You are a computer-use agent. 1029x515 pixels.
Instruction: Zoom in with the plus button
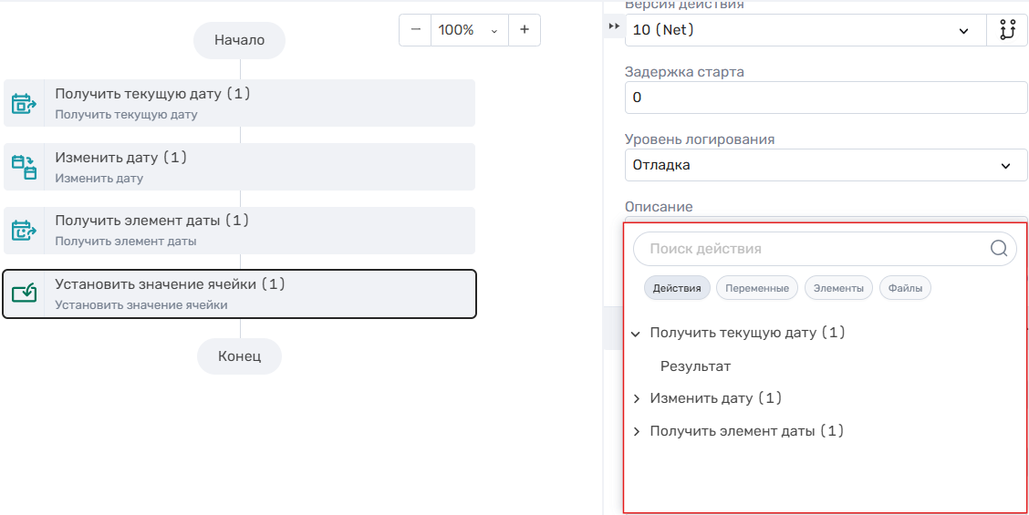(525, 30)
